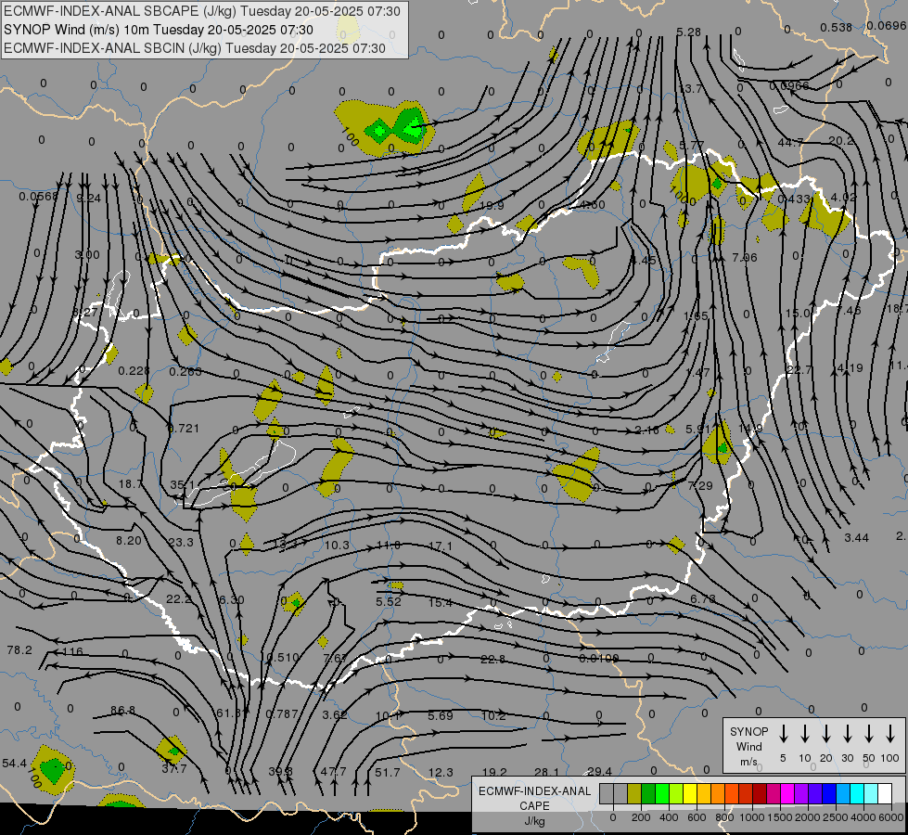Click the 8.20 value on the map
The width and height of the screenshot is (908, 835).
coord(129,540)
